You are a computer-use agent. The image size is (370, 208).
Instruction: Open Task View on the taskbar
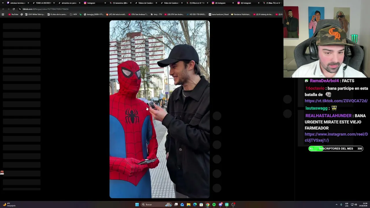(x=176, y=205)
